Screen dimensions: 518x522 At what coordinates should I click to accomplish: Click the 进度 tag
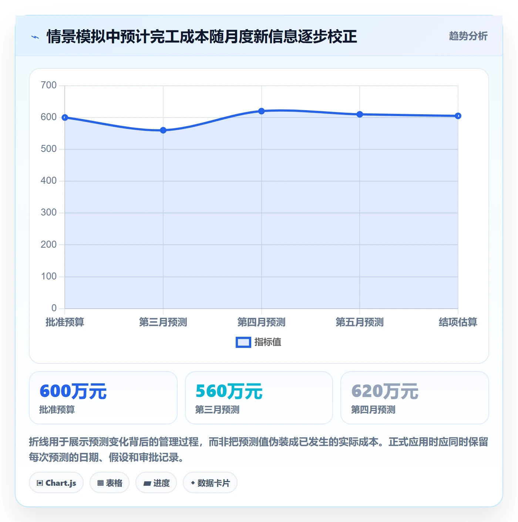[x=156, y=483]
